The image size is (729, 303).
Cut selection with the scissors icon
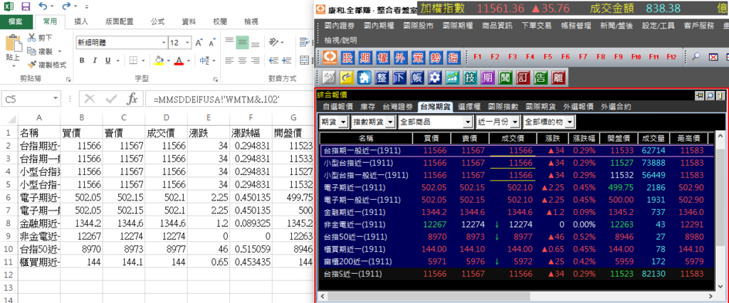pyautogui.click(x=32, y=38)
